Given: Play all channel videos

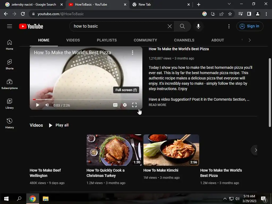Looking at the screenshot, I should click(59, 125).
